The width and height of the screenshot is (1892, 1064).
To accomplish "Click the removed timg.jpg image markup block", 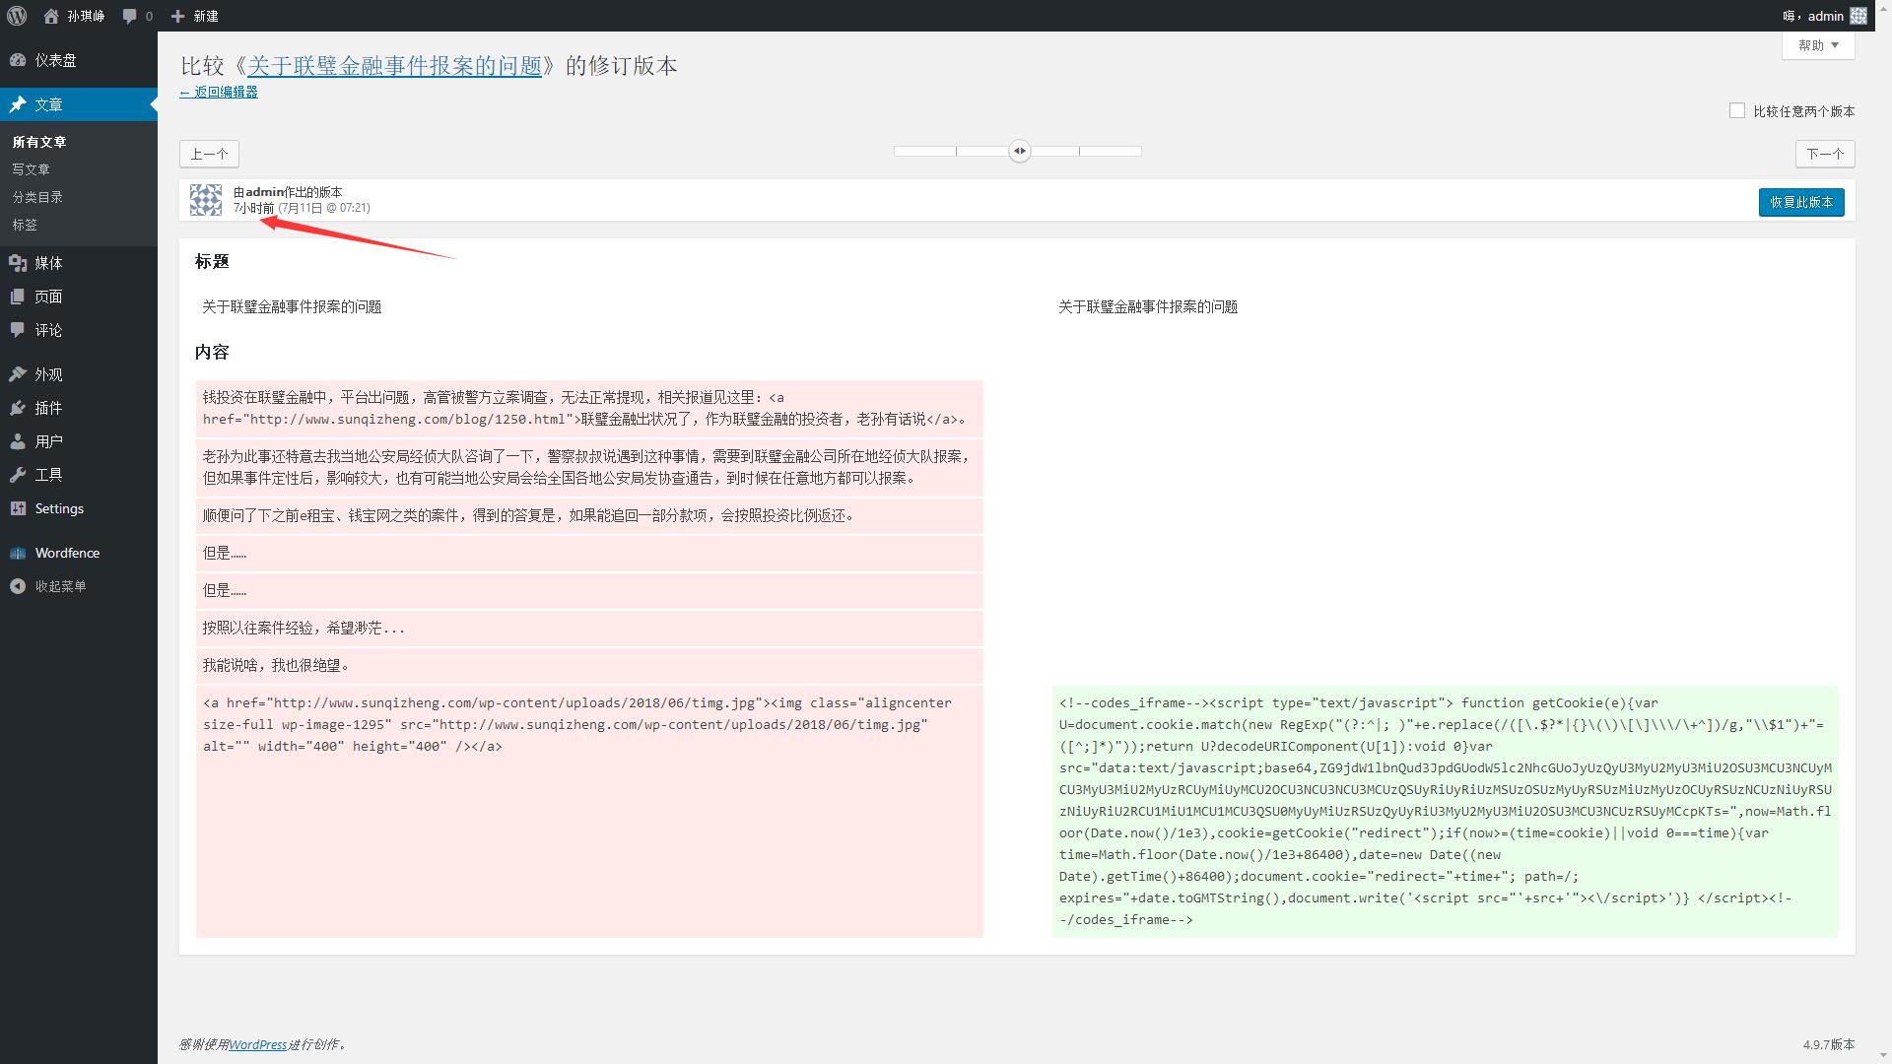I will click(x=589, y=811).
